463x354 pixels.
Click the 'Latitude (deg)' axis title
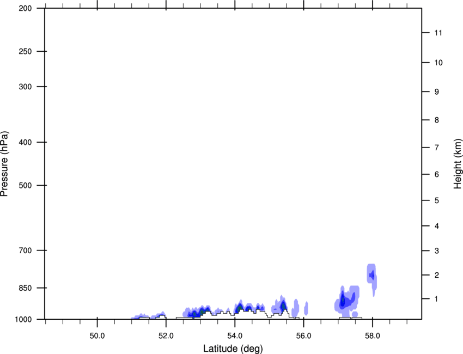(x=233, y=349)
